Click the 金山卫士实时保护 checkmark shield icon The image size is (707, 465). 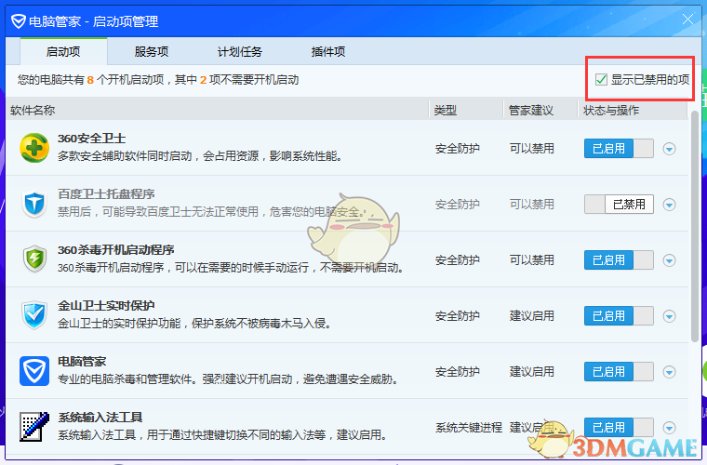34,315
